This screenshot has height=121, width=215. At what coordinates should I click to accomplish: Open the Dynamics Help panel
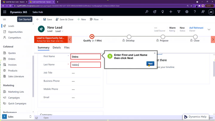point(196,117)
